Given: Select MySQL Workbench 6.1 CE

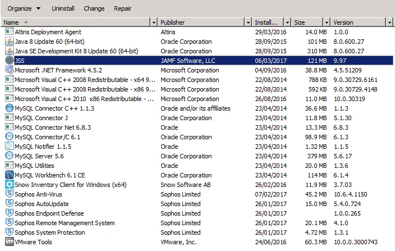Looking at the screenshot, I should (x=50, y=175).
